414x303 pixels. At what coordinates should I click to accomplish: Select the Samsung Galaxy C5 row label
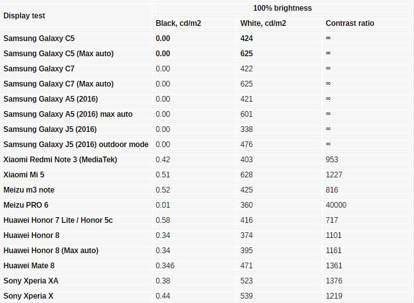coord(39,39)
